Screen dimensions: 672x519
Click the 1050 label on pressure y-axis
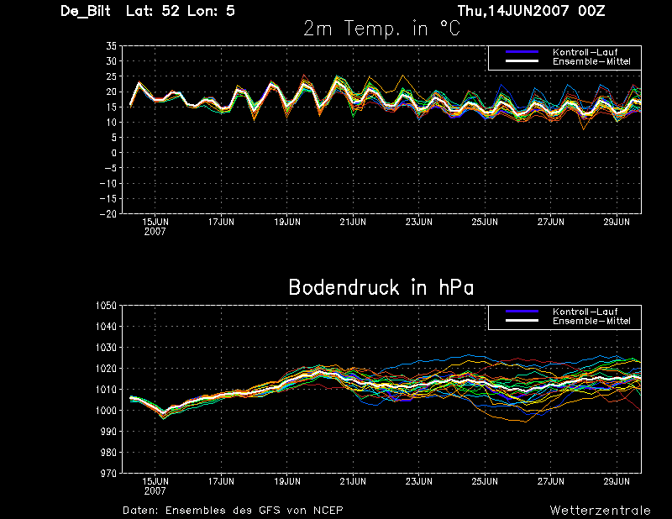(x=106, y=306)
